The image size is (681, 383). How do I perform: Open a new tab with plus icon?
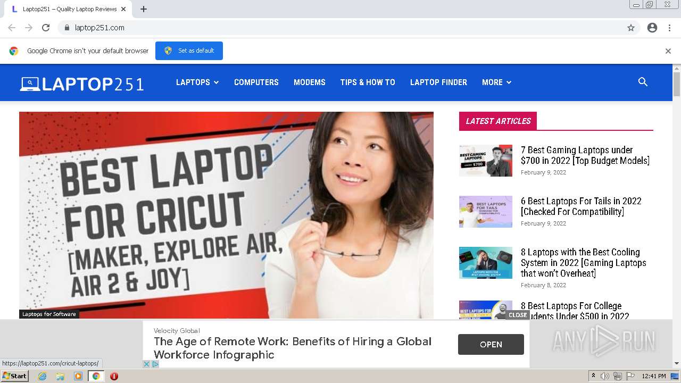[144, 9]
